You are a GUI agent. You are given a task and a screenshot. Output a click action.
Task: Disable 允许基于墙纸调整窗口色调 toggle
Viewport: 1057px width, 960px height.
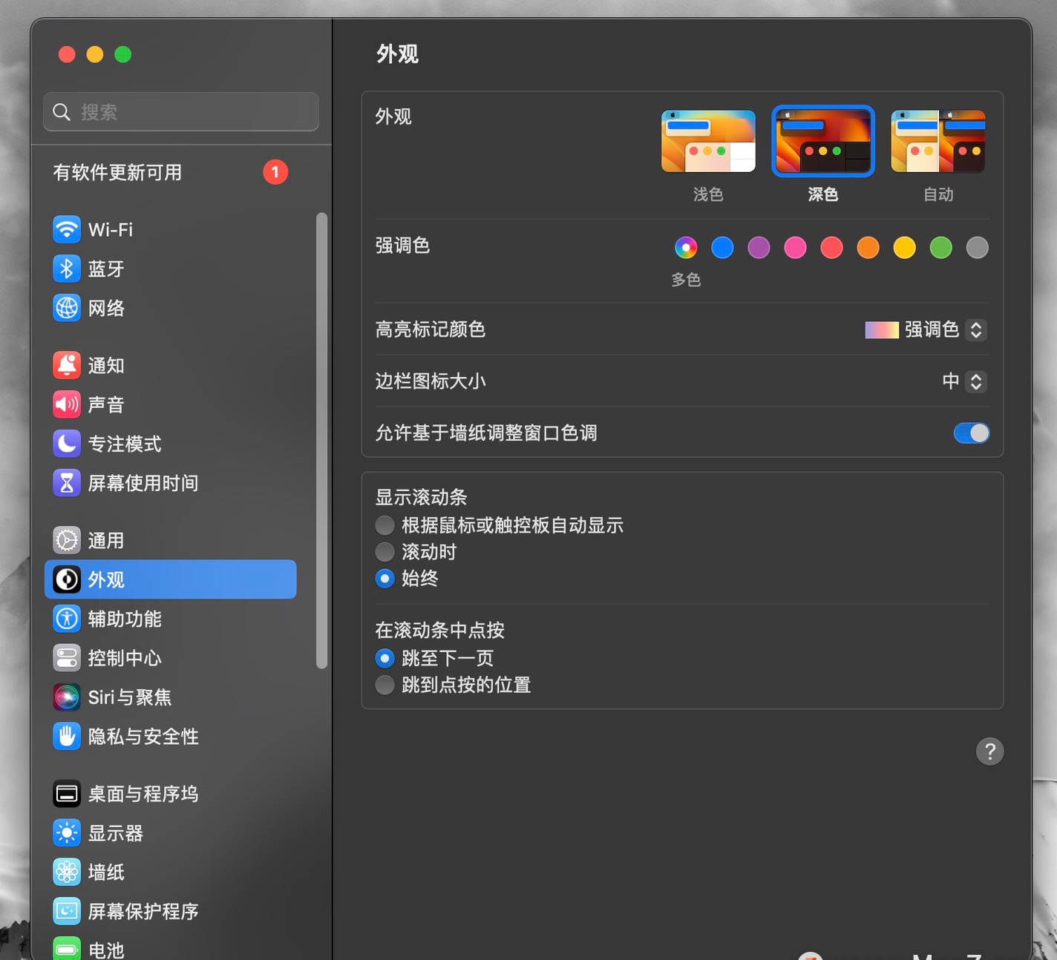[x=971, y=433]
